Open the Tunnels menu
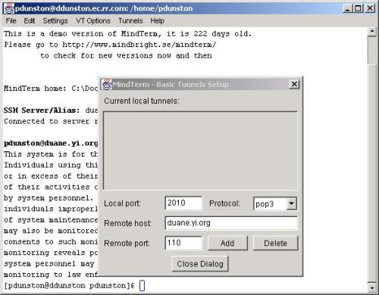The image size is (379, 295). click(130, 20)
